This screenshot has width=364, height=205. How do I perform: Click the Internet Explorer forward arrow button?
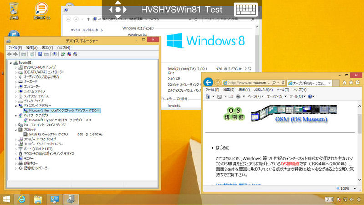[x=217, y=82]
